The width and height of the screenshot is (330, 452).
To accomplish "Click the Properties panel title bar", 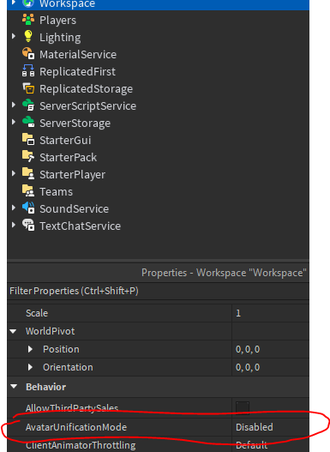I will (158, 273).
